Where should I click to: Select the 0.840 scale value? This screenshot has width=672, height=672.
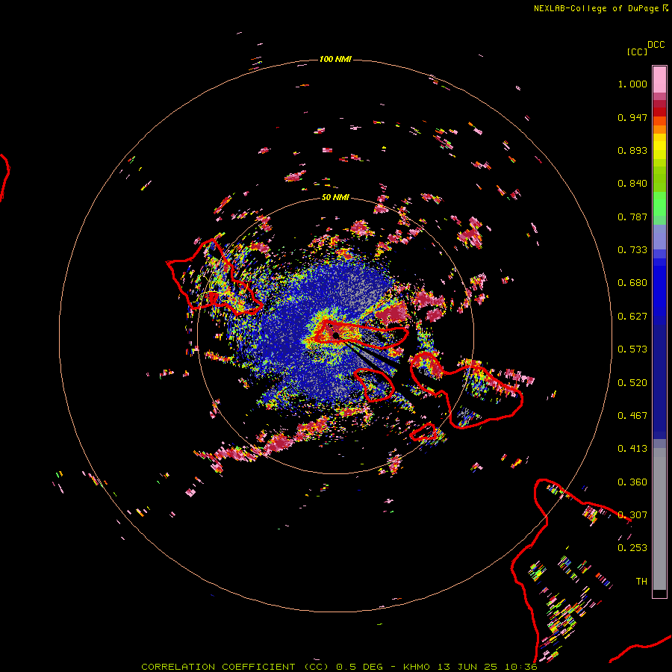click(x=632, y=184)
